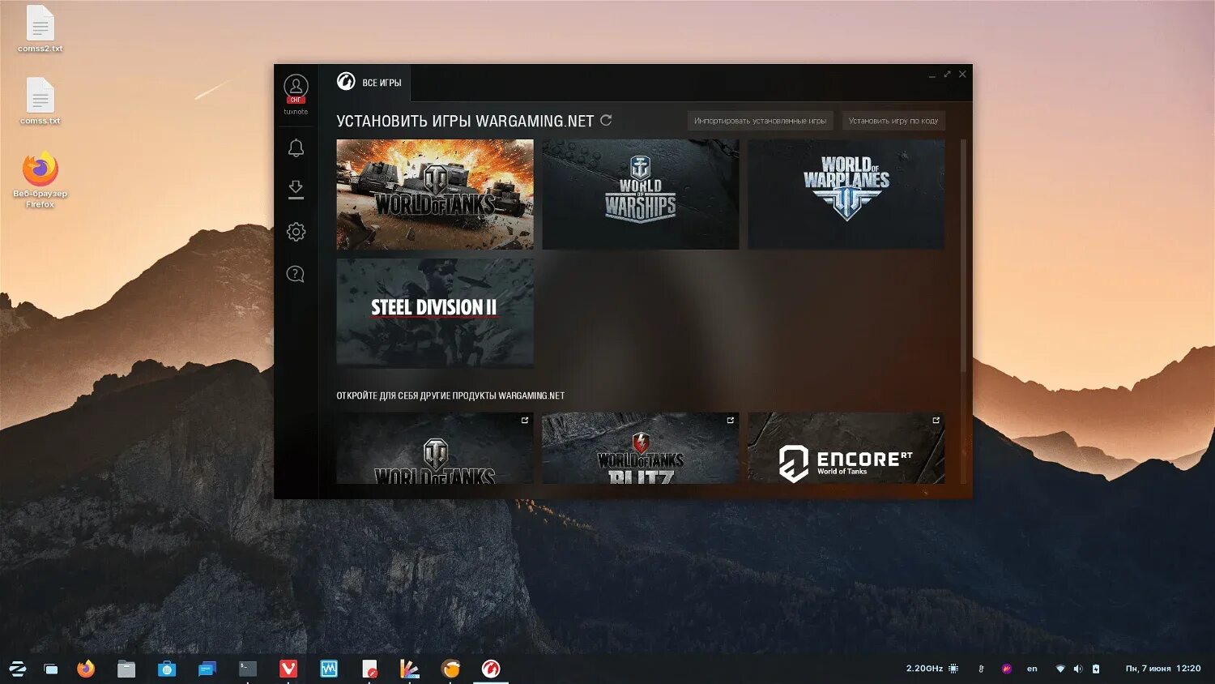Launch Firefox from desktop shortcut
Screen dimensions: 1215x684
point(40,179)
